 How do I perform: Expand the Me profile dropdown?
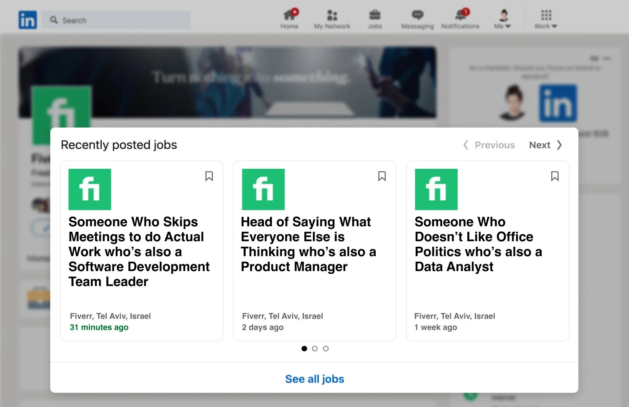point(503,19)
